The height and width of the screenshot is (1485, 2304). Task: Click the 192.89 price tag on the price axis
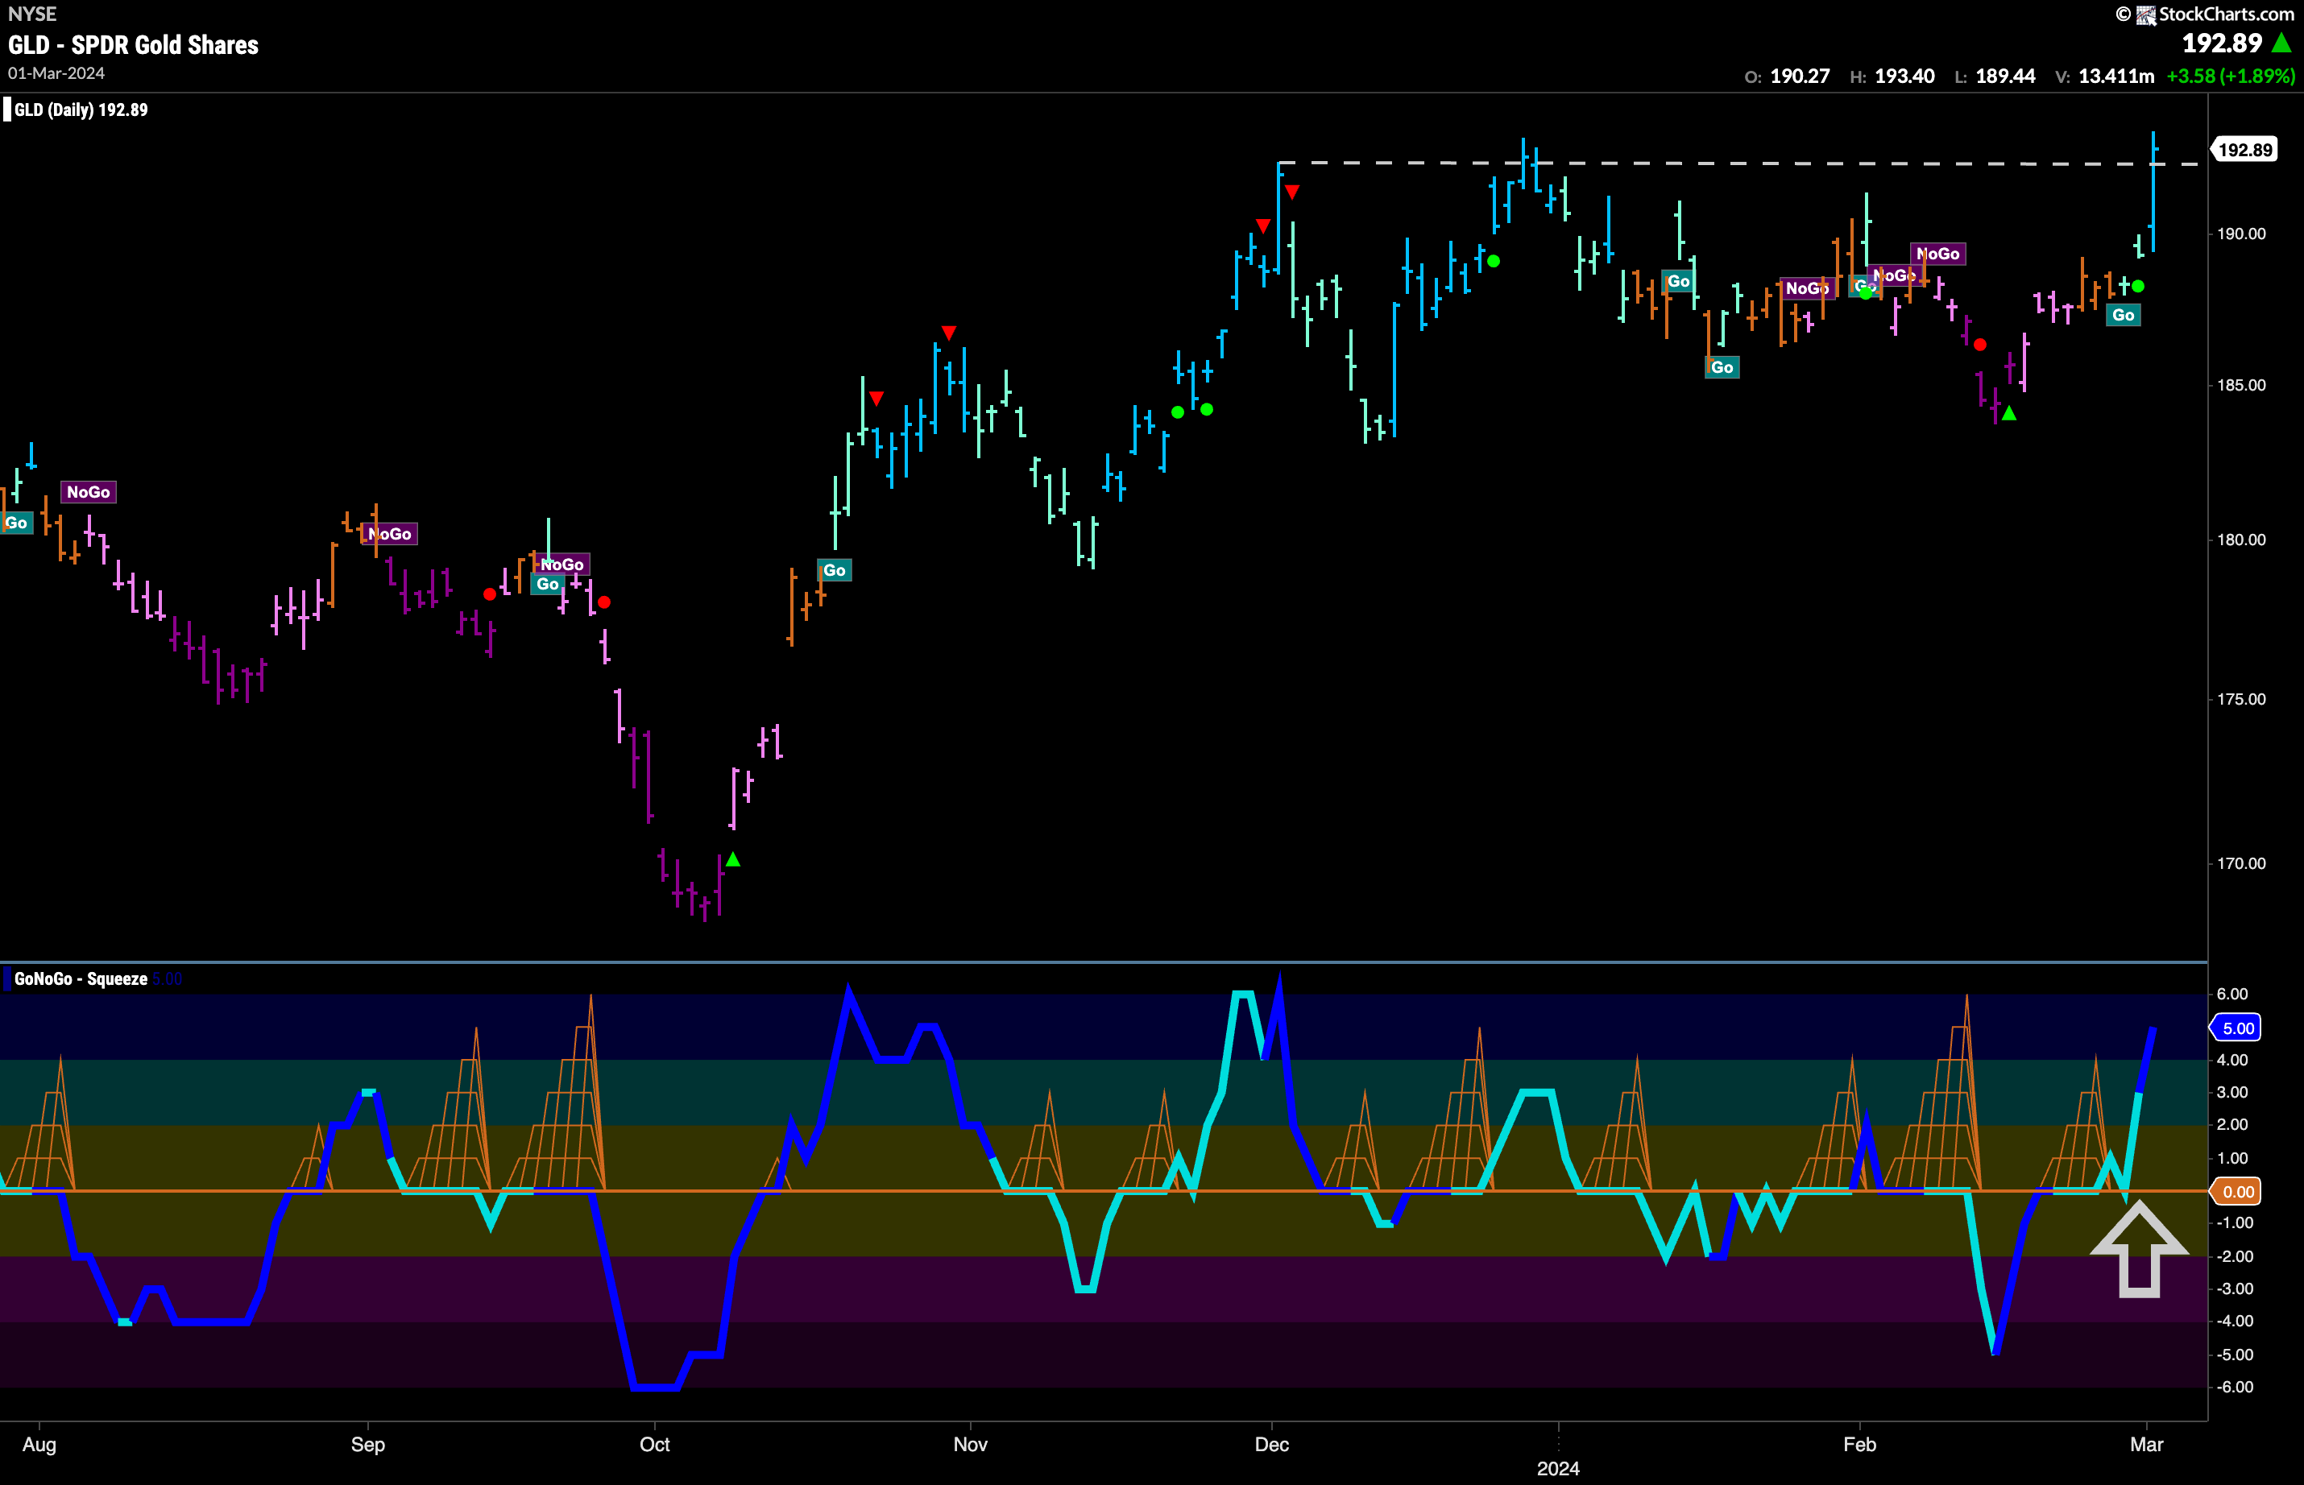(2245, 150)
